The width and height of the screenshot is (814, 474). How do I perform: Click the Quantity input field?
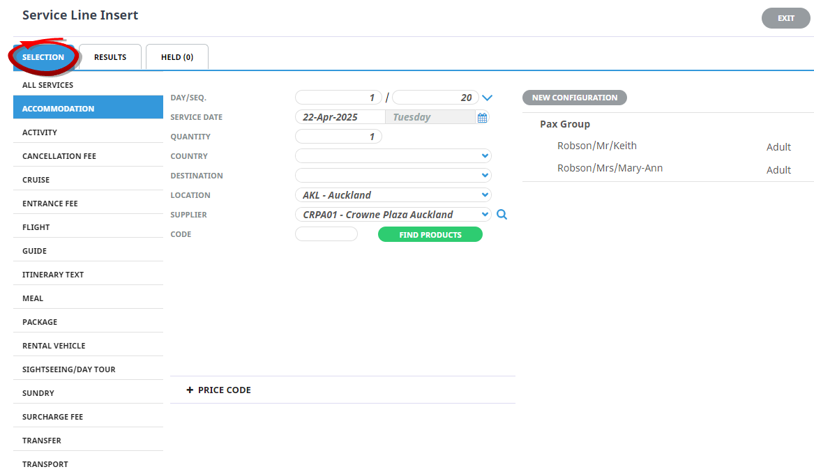click(338, 137)
